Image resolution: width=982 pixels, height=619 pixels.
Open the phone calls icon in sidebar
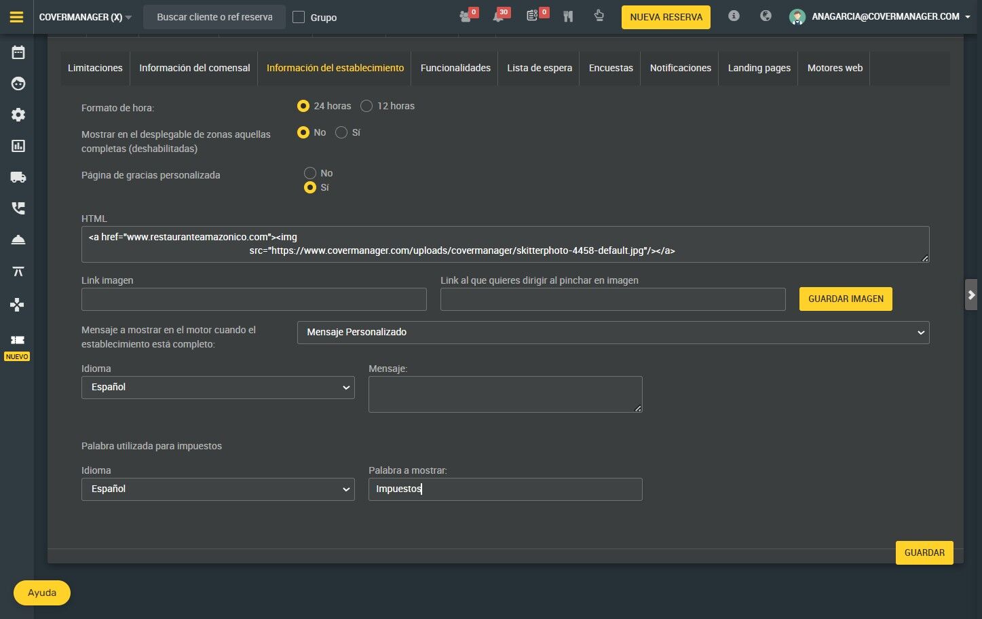point(18,208)
